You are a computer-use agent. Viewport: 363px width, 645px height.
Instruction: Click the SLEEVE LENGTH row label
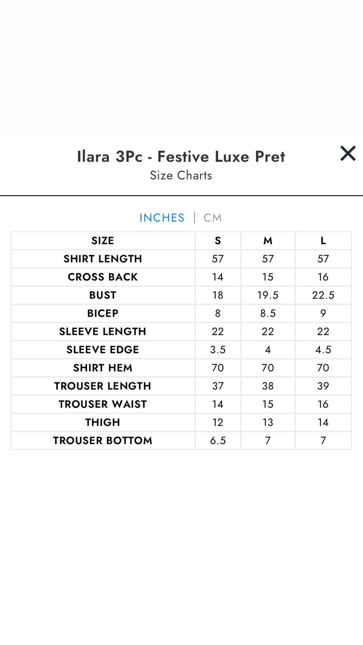[x=102, y=331]
